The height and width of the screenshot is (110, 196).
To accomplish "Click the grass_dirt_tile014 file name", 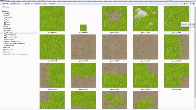I will pos(177,89).
